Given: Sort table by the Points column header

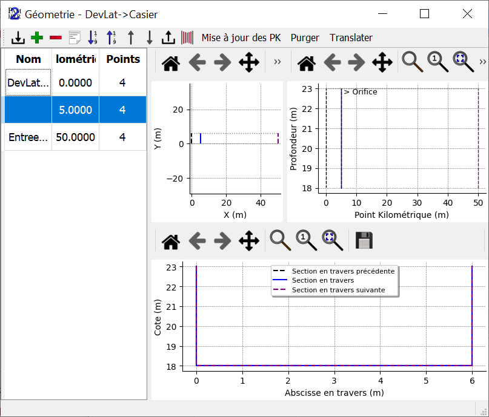Looking at the screenshot, I should click(123, 59).
